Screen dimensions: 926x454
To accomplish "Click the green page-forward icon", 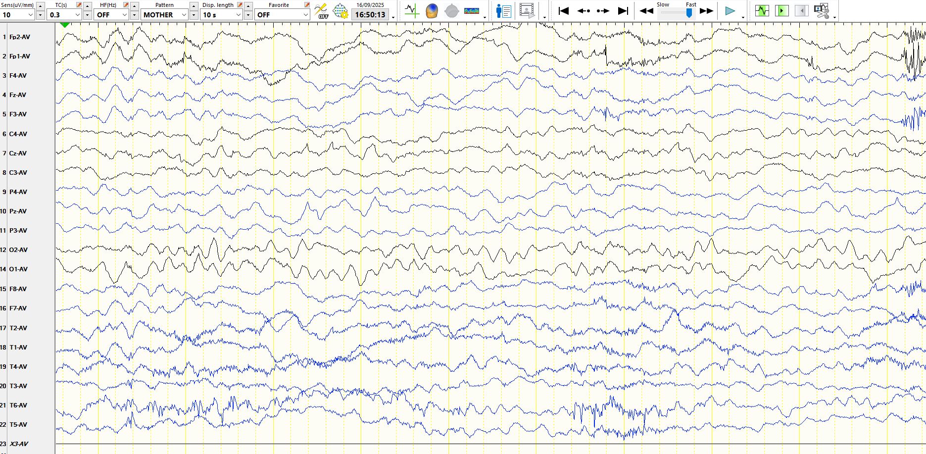I will (x=782, y=10).
